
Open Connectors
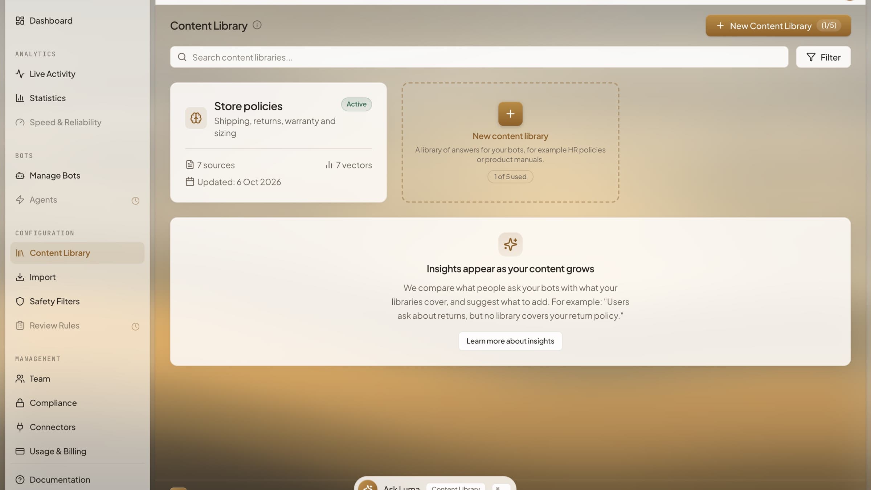[x=77, y=427]
